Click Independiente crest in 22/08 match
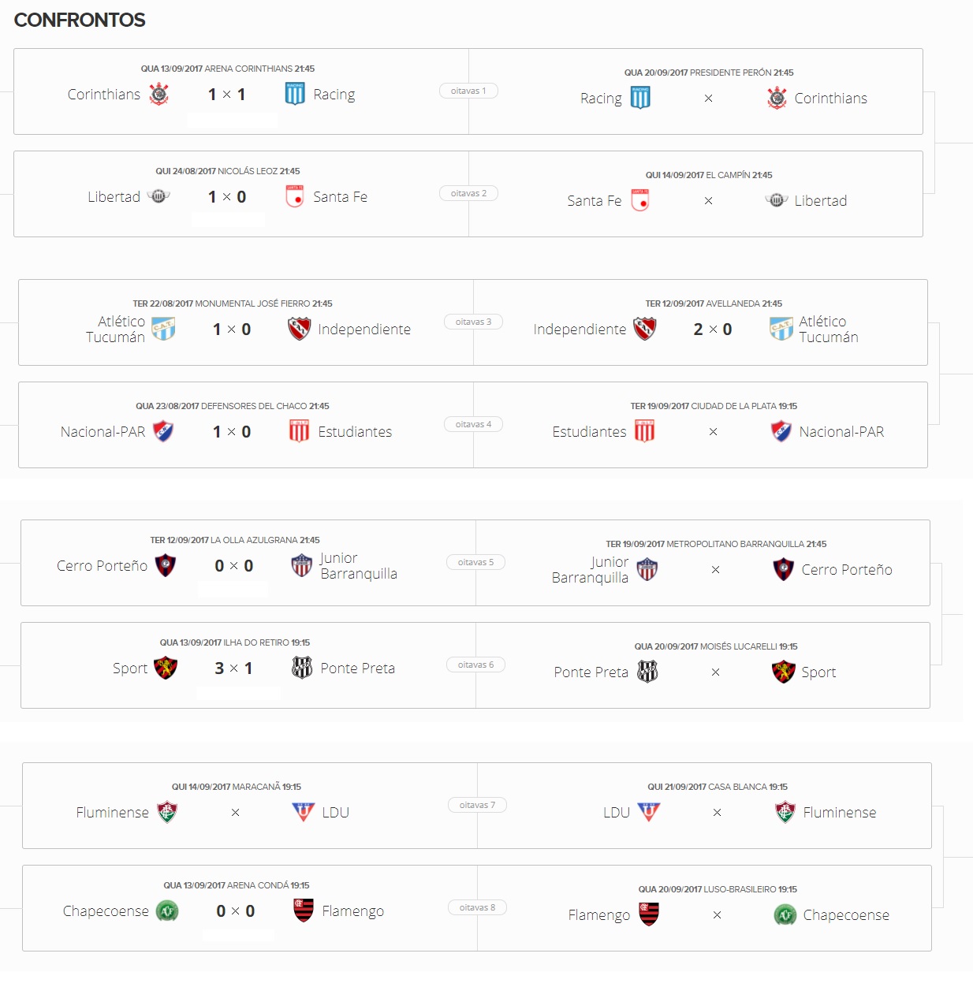The height and width of the screenshot is (998, 973). 300,329
